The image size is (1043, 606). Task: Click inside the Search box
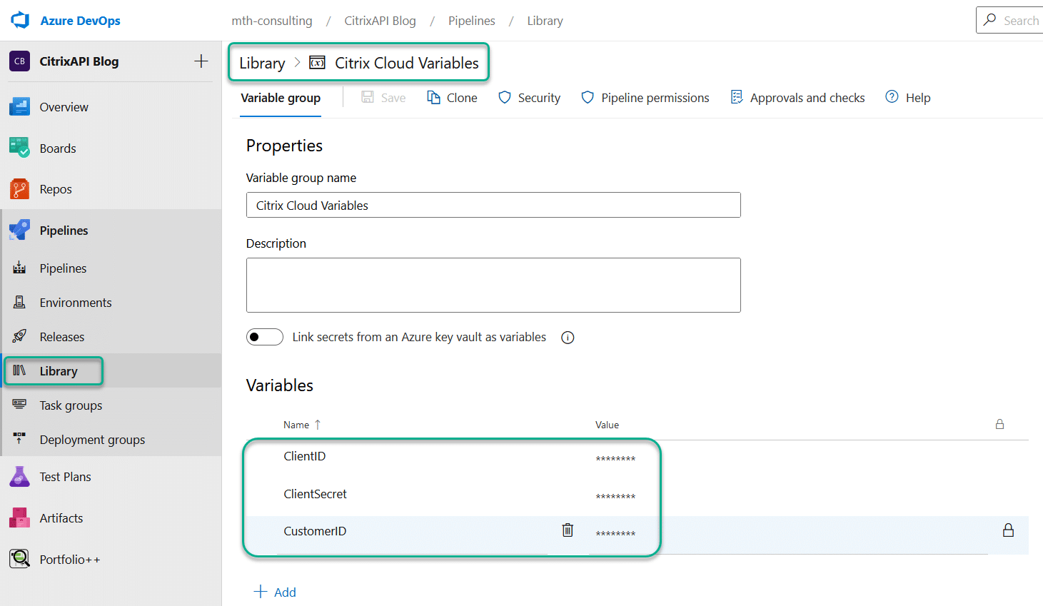click(1009, 20)
